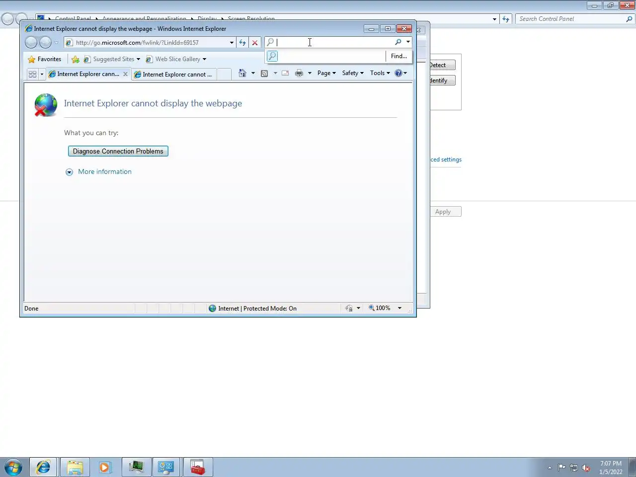Click the Detect button in Screen Resolution window
Screen dimensions: 636x477
tap(442, 65)
